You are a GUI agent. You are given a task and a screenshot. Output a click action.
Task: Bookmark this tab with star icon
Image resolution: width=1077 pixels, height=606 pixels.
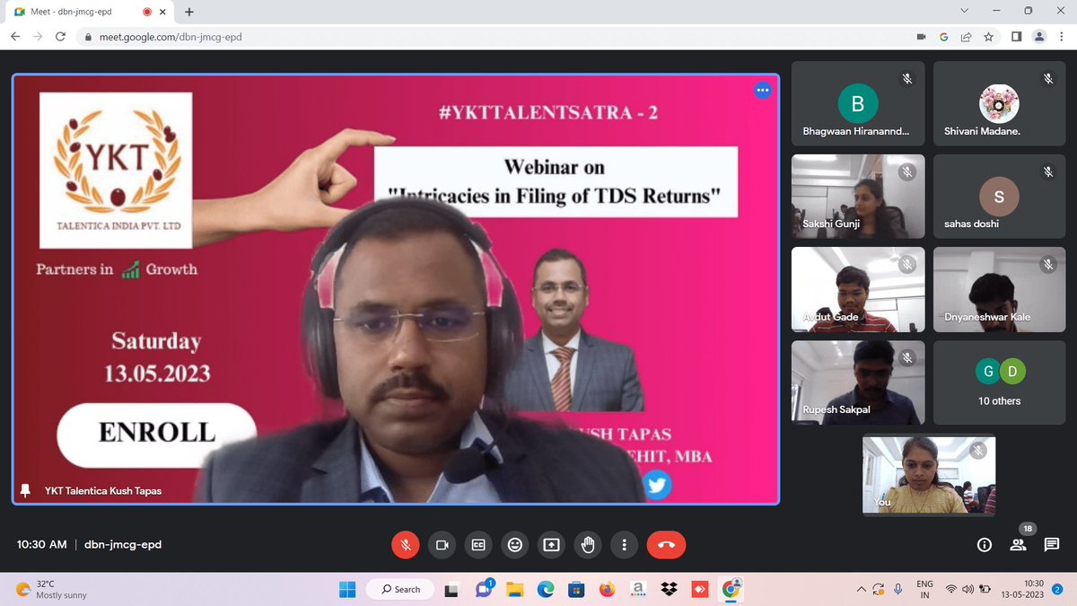coord(988,37)
